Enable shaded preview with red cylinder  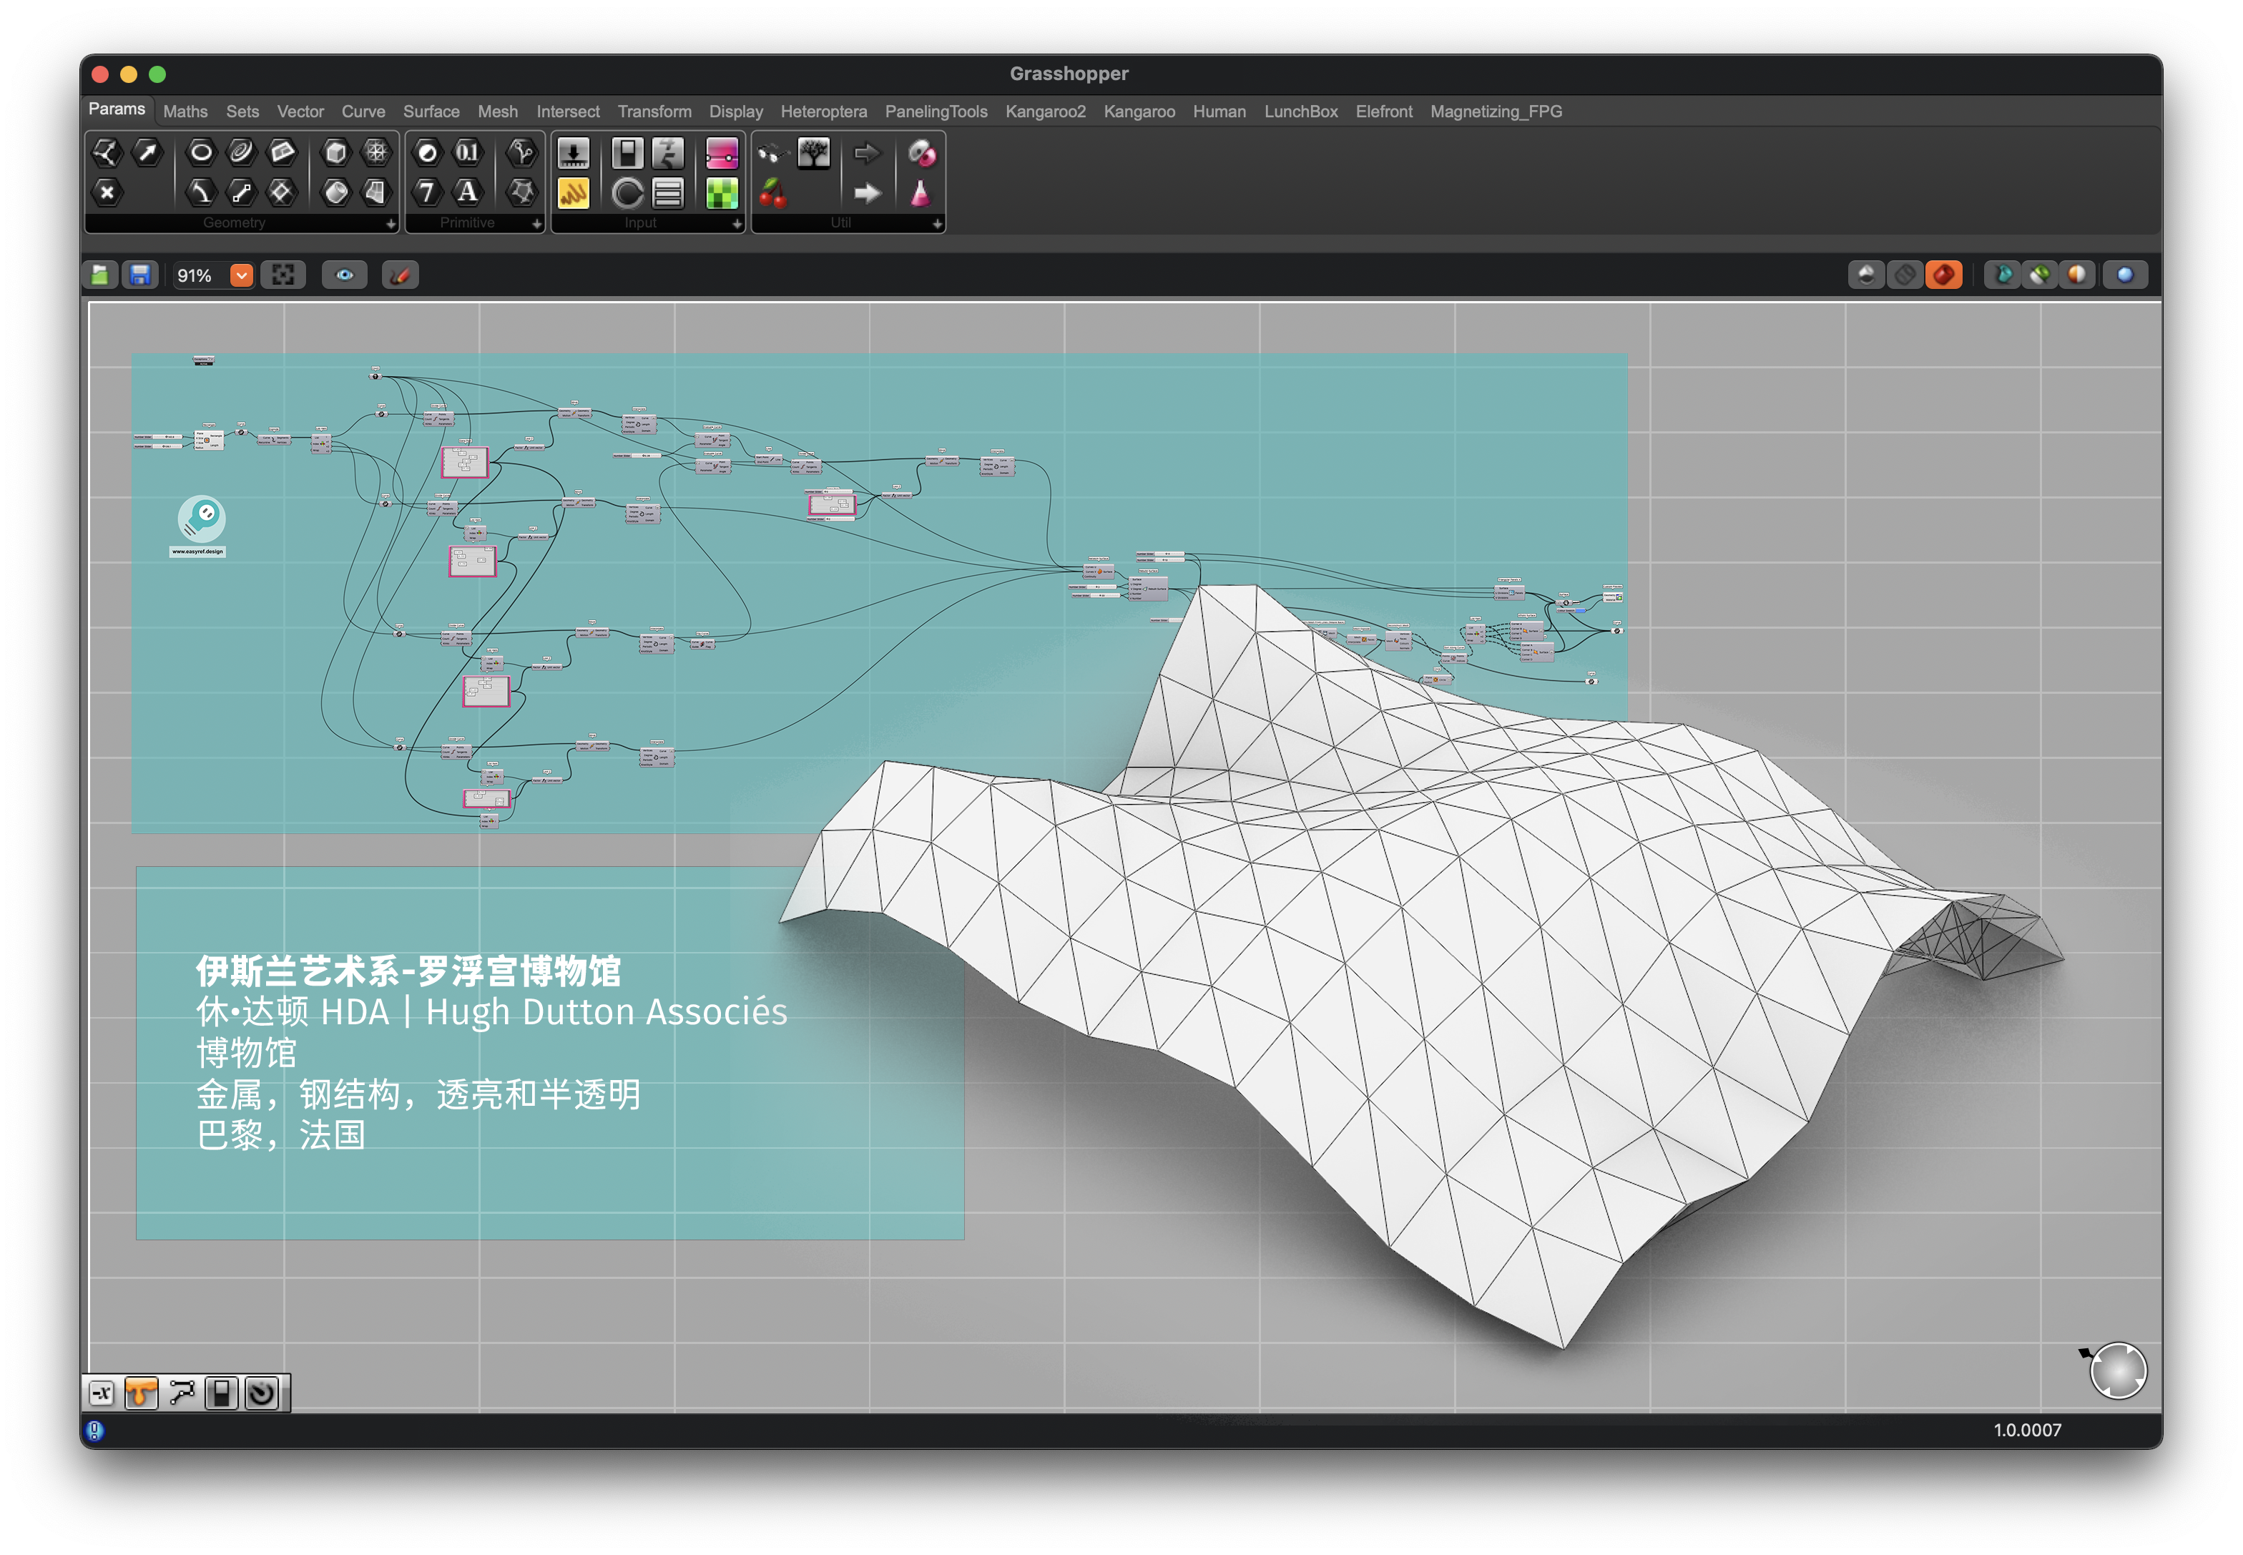1943,275
